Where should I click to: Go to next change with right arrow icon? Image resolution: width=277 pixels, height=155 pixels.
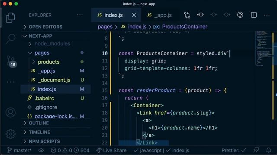tap(227, 15)
